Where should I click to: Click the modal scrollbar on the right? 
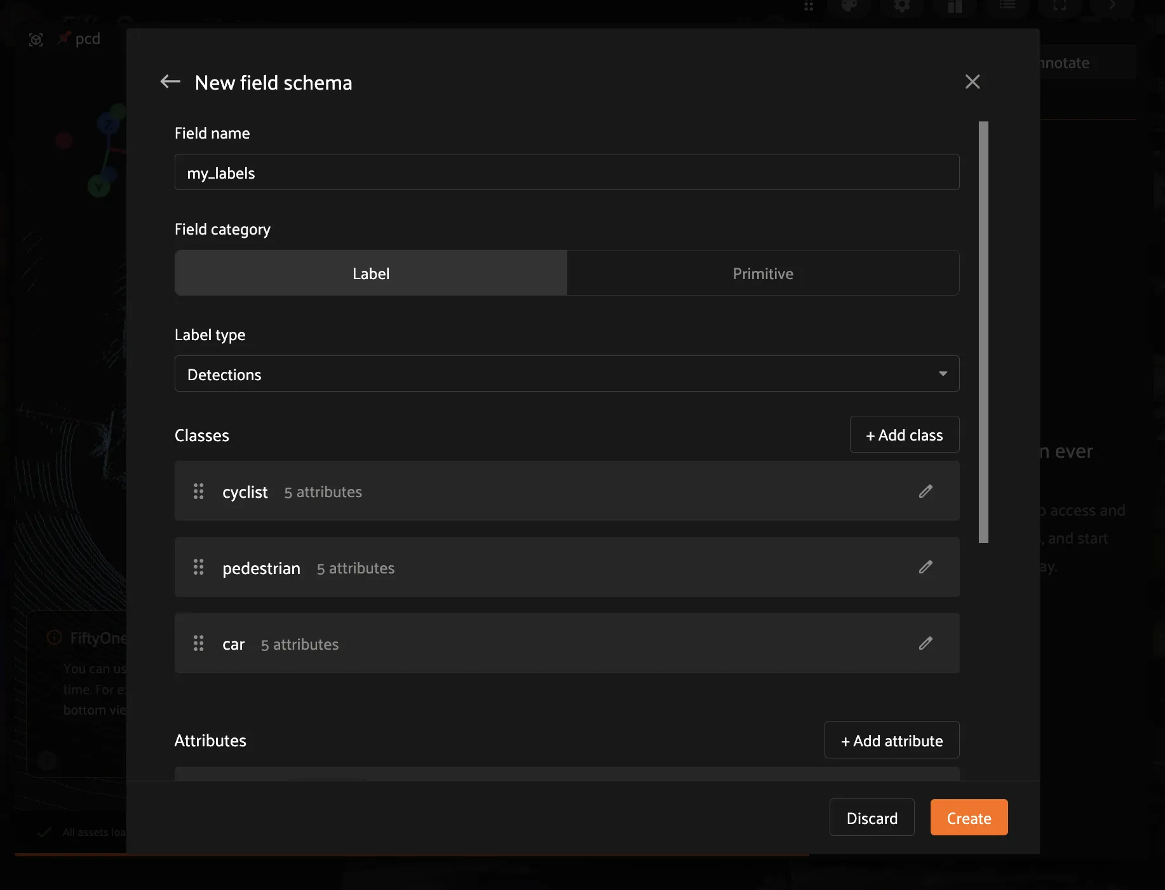click(983, 331)
